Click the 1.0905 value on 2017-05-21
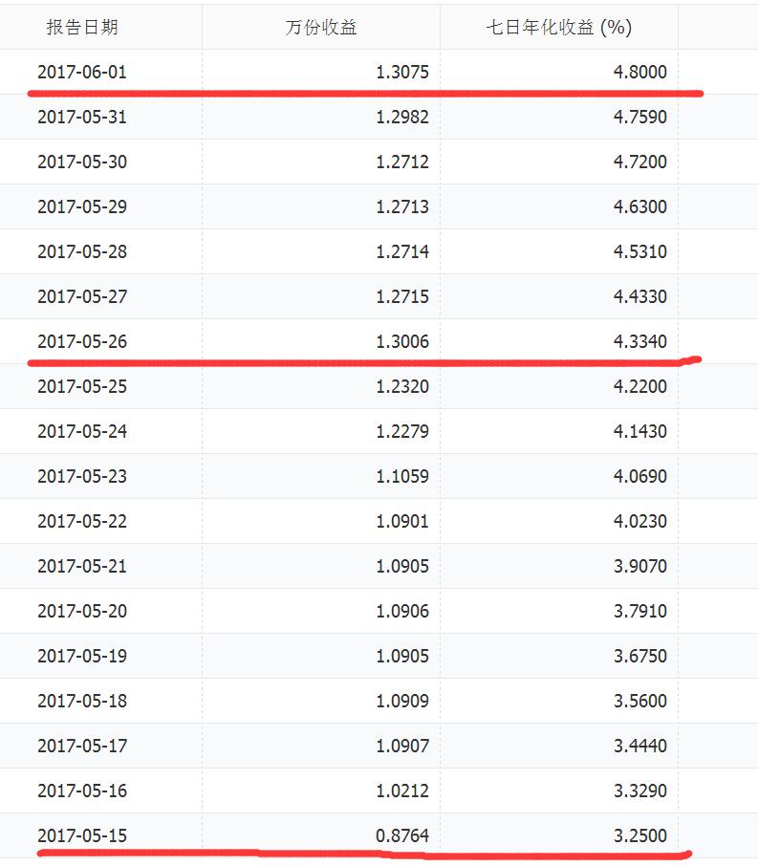 401,566
